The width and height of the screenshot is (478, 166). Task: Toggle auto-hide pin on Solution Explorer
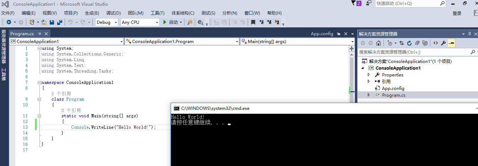pyautogui.click(x=469, y=34)
